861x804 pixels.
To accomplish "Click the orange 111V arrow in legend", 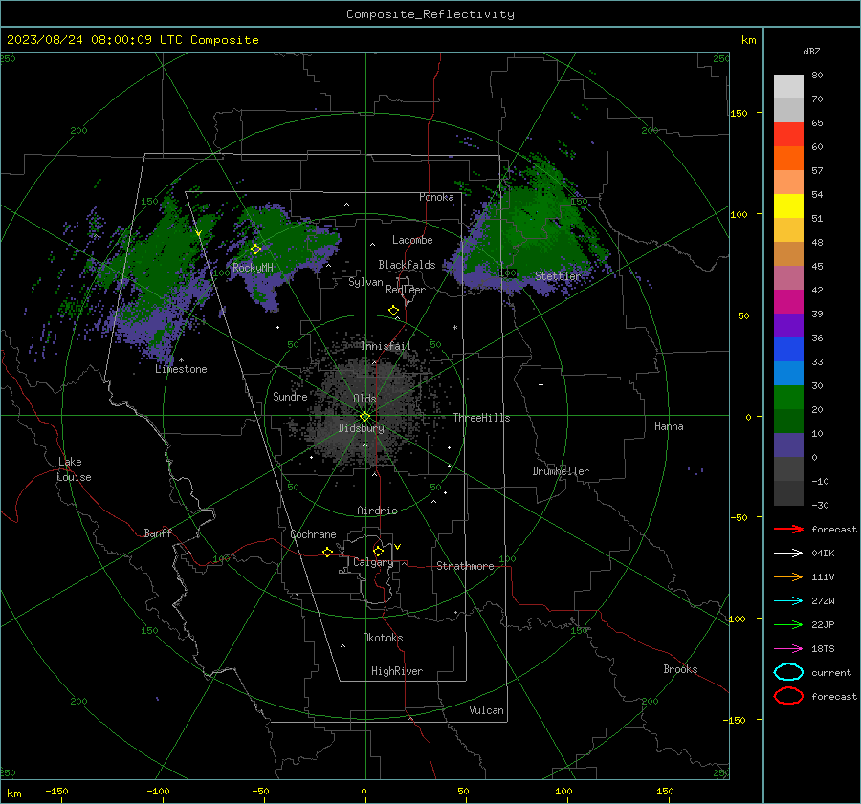I will click(788, 576).
